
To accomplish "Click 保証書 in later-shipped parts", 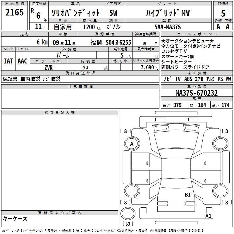I will pyautogui.click(x=10, y=79).
